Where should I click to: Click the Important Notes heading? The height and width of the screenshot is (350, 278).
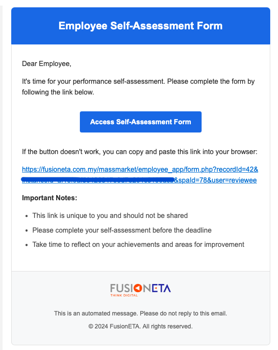[50, 198]
